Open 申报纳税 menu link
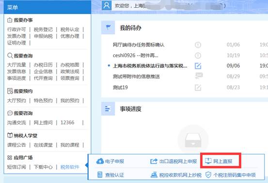The width and height of the screenshot is (268, 183). coord(43,36)
